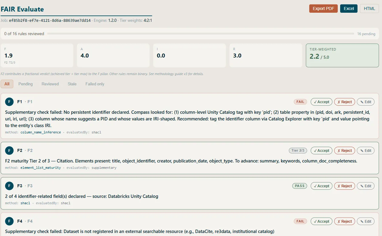The height and width of the screenshot is (236, 382).
Task: Accept the F4 rule verdict
Action: coord(321,221)
